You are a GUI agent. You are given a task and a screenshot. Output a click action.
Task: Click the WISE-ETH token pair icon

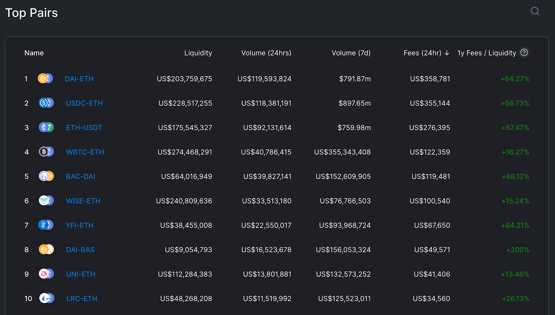click(46, 201)
